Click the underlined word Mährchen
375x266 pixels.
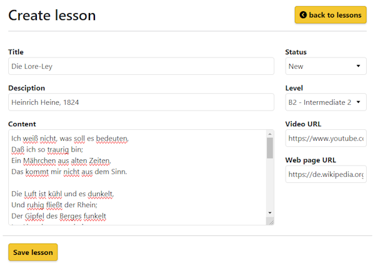click(41, 160)
